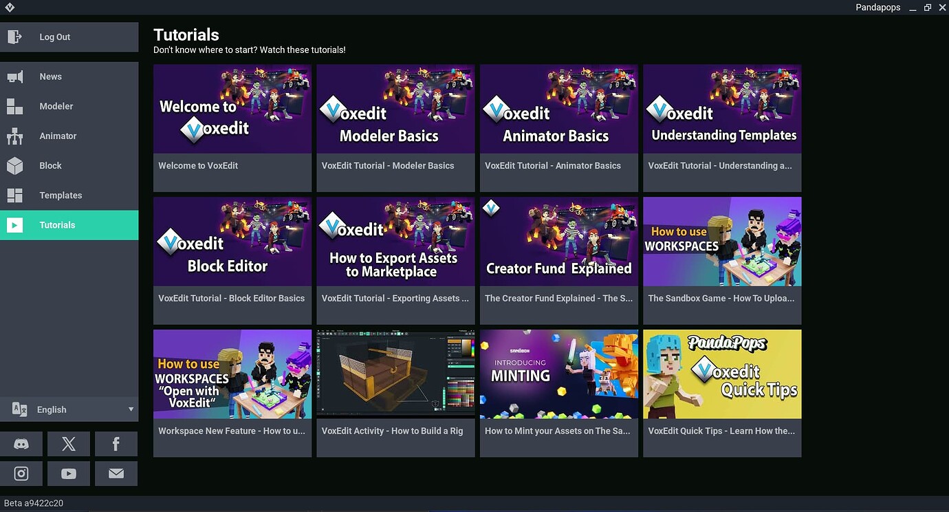
Task: Open the Discord community icon
Action: click(x=21, y=444)
